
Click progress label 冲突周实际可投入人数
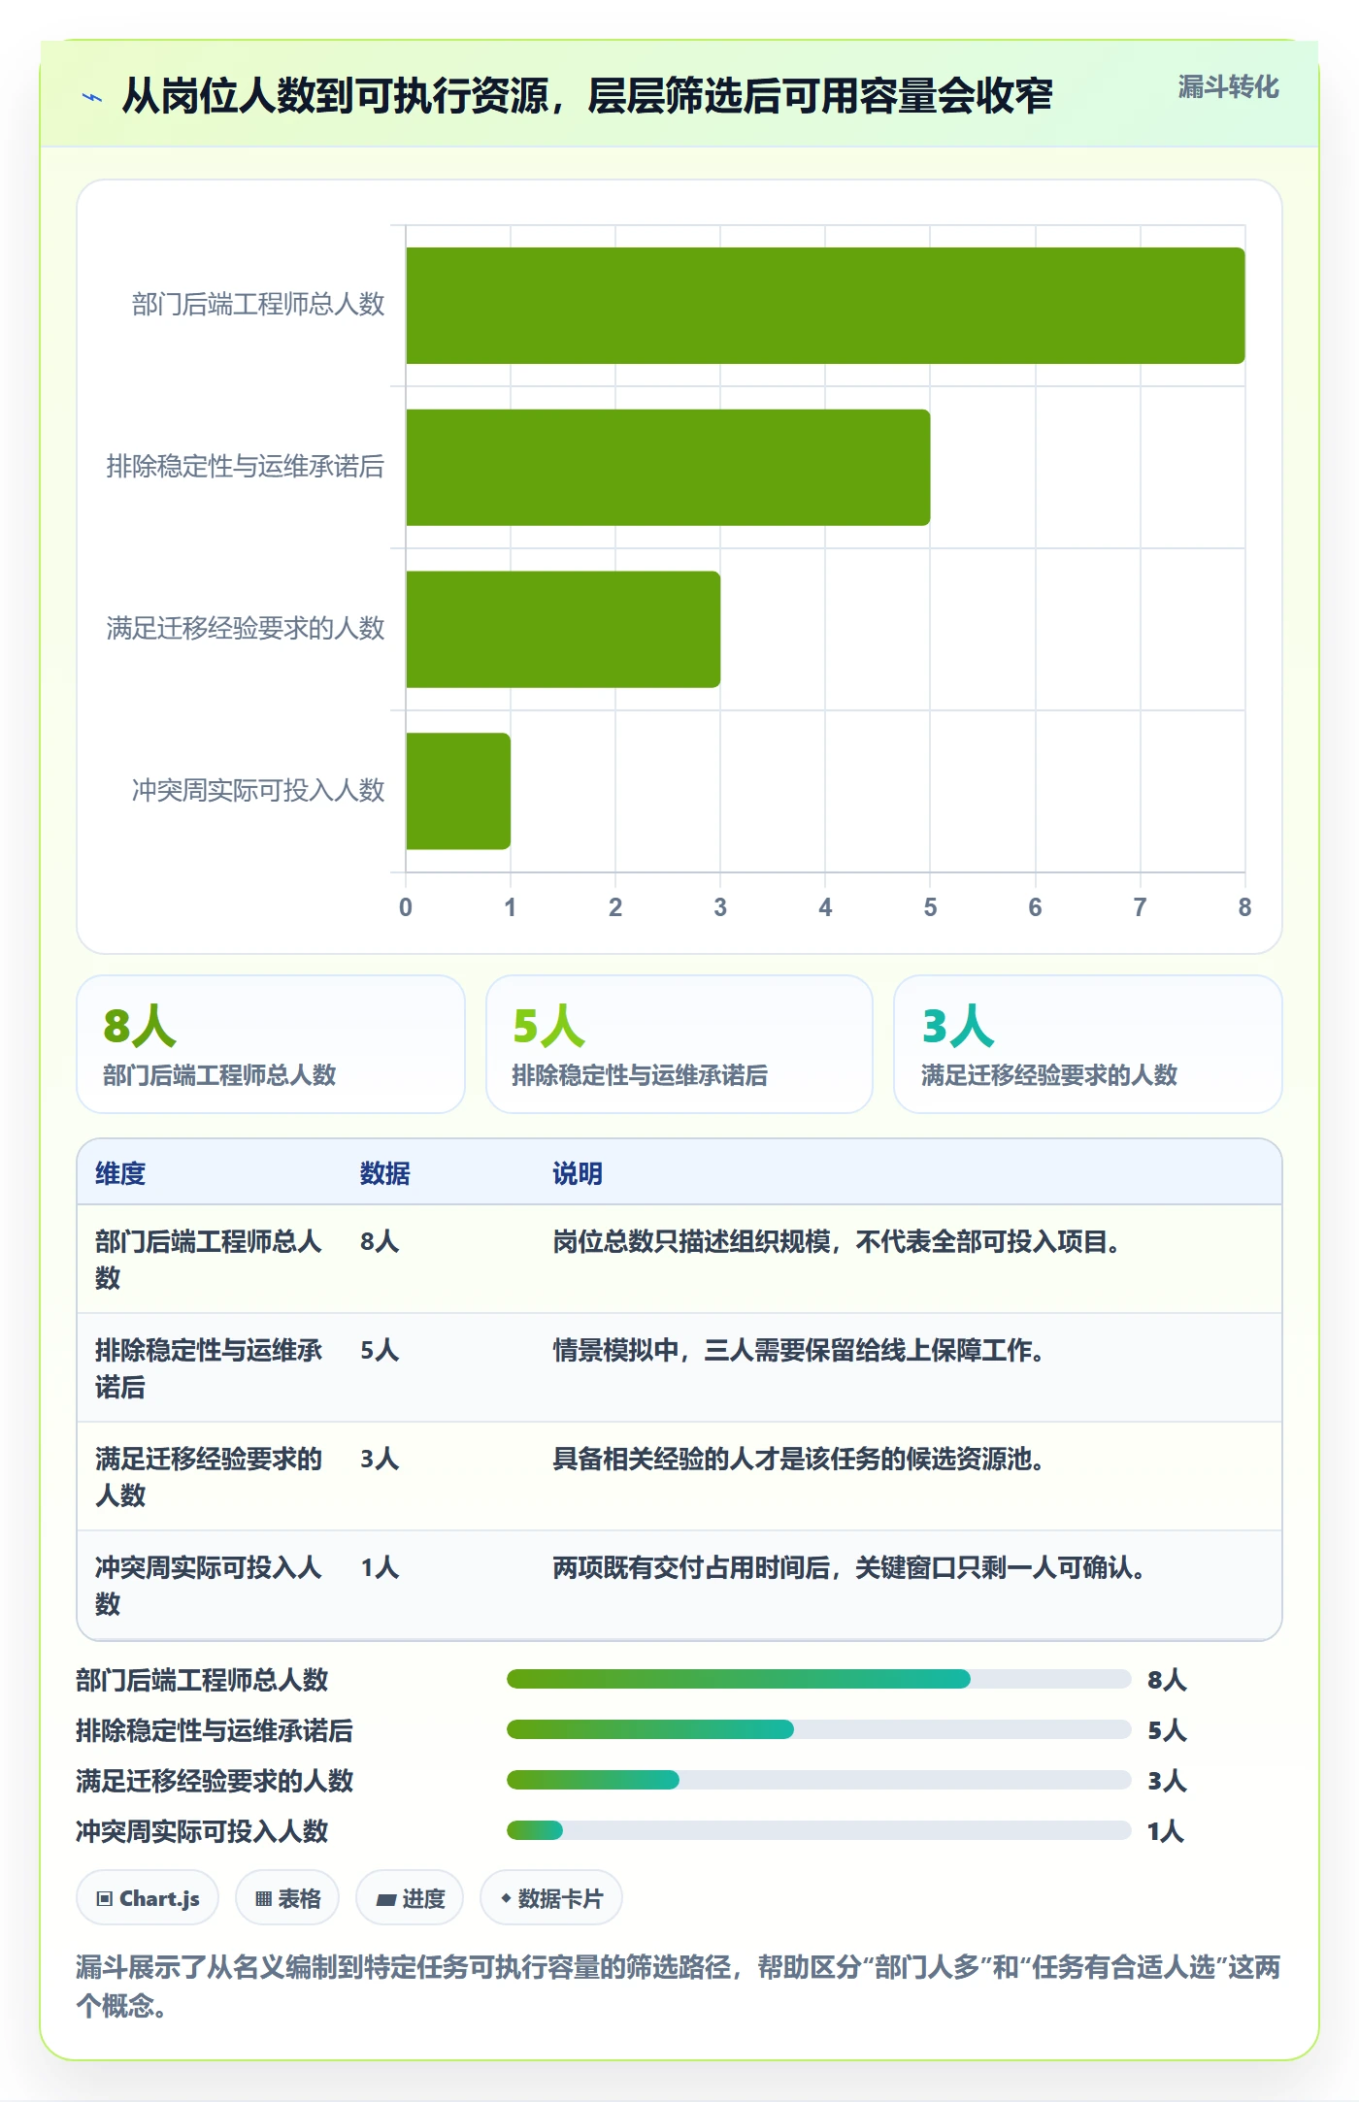click(202, 1831)
